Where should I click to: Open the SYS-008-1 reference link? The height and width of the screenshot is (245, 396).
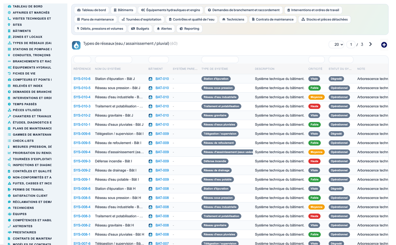pos(82,234)
